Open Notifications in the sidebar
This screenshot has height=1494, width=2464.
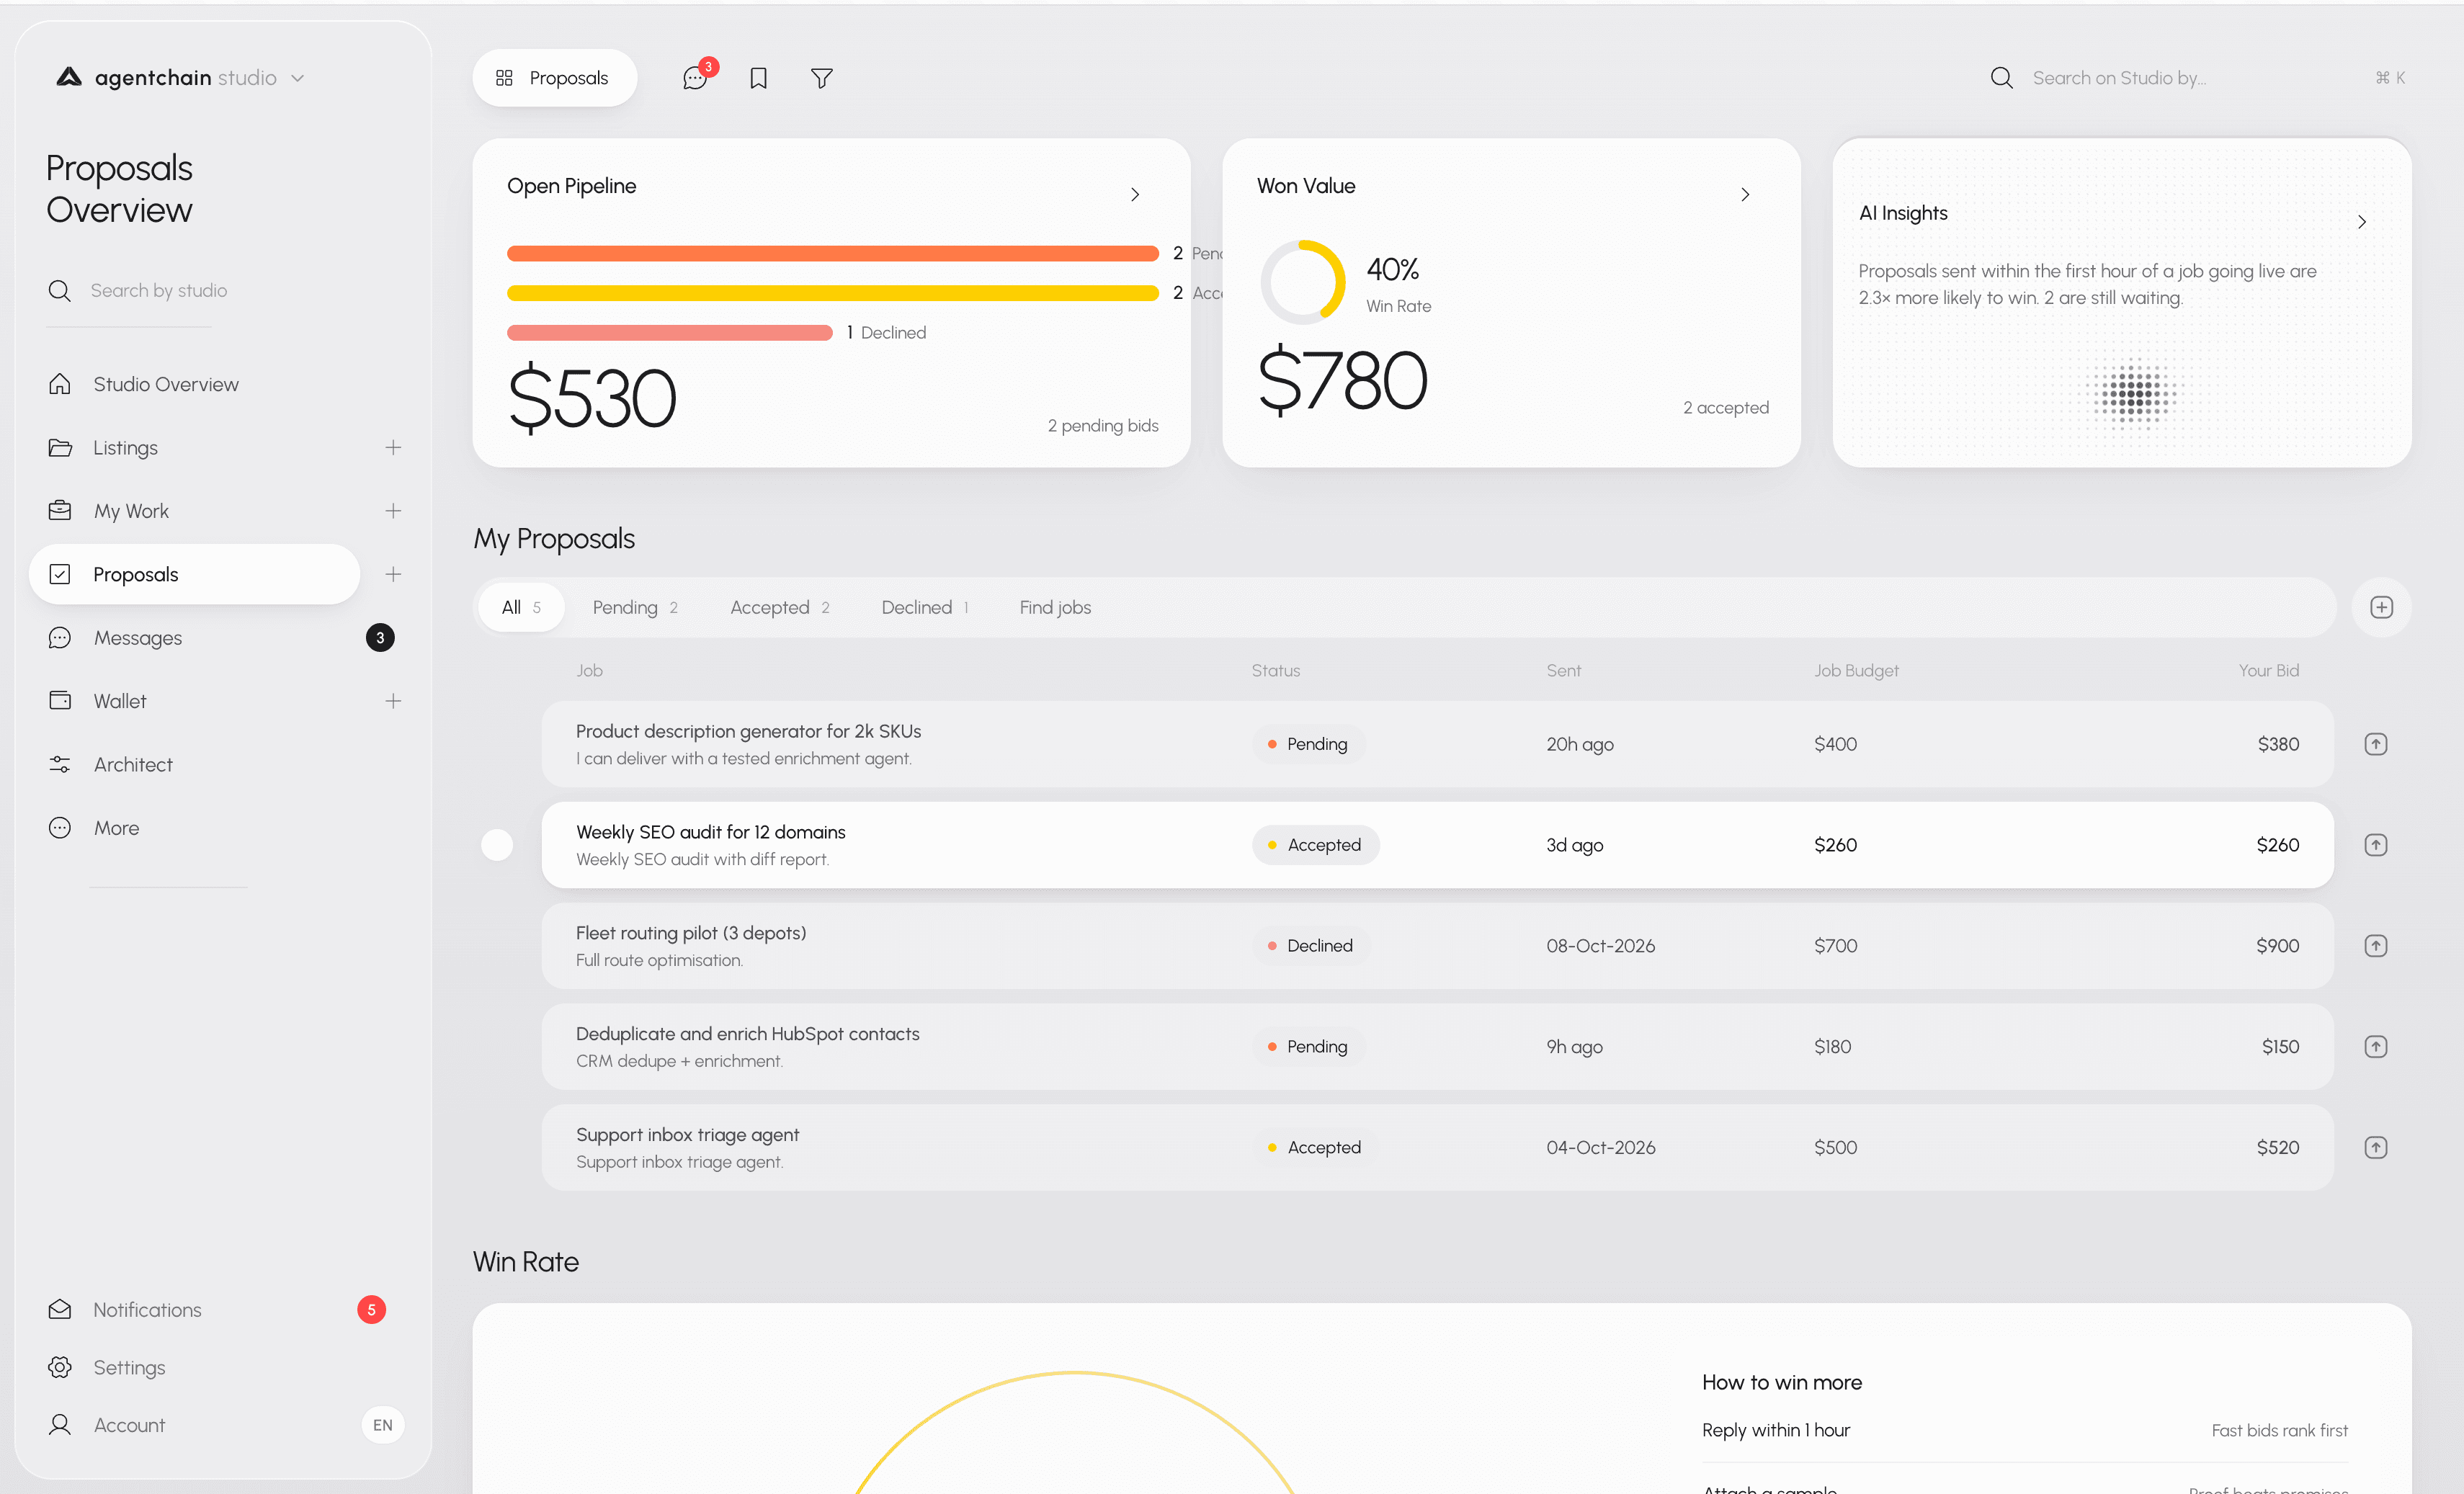coord(147,1310)
